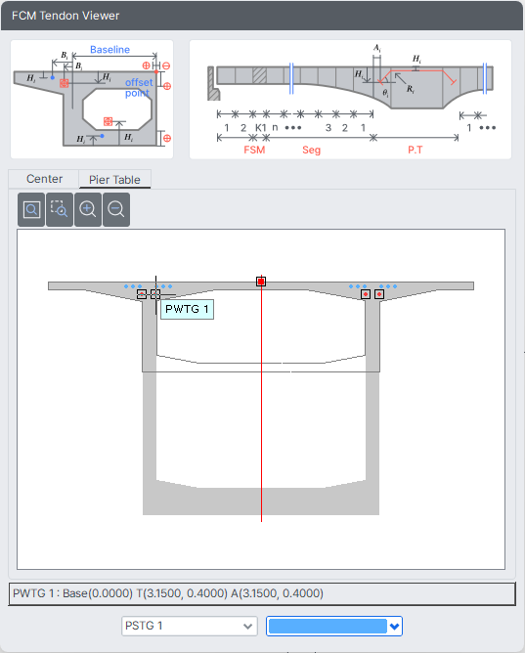Click the cross-section baseline diagram
The image size is (525, 653).
tap(92, 99)
